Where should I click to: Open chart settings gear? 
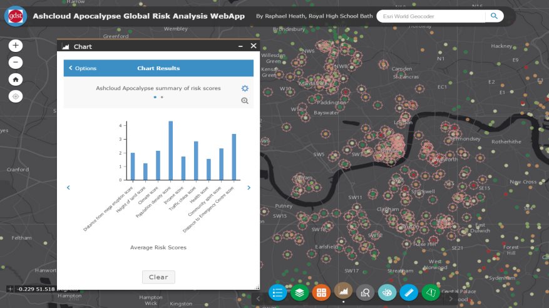pyautogui.click(x=245, y=89)
